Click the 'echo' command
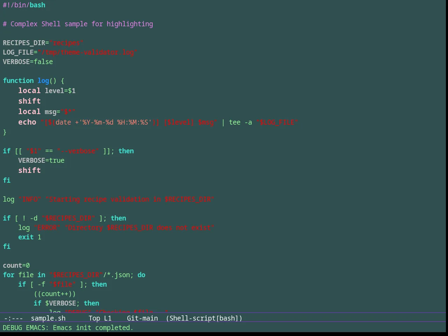This screenshot has height=336, width=448. click(x=27, y=122)
